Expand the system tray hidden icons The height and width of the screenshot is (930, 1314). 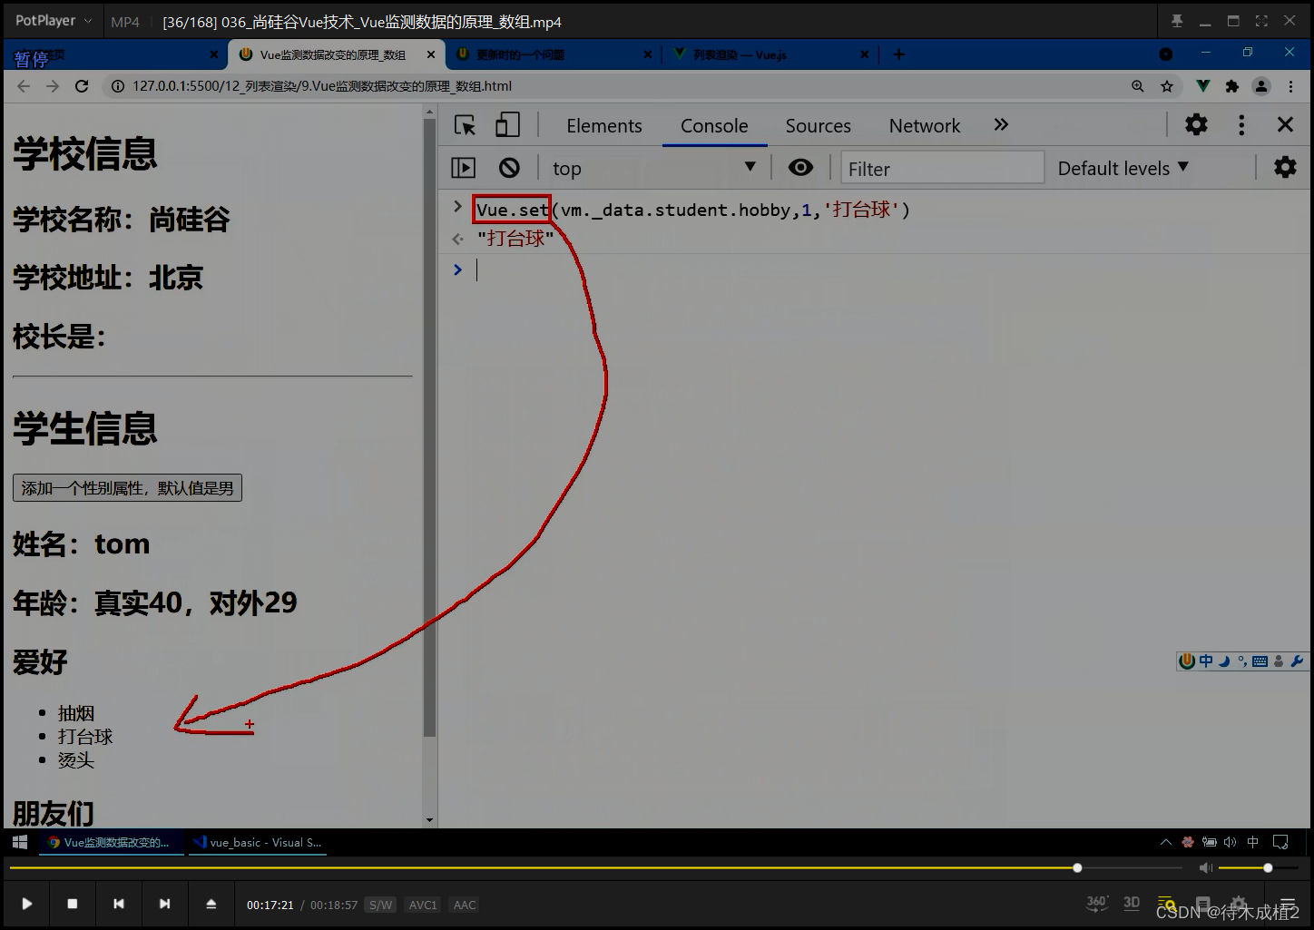(x=1165, y=842)
